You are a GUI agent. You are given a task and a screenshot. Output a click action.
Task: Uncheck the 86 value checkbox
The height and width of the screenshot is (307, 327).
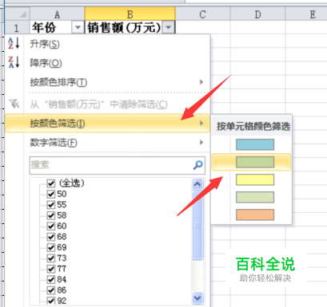51,290
